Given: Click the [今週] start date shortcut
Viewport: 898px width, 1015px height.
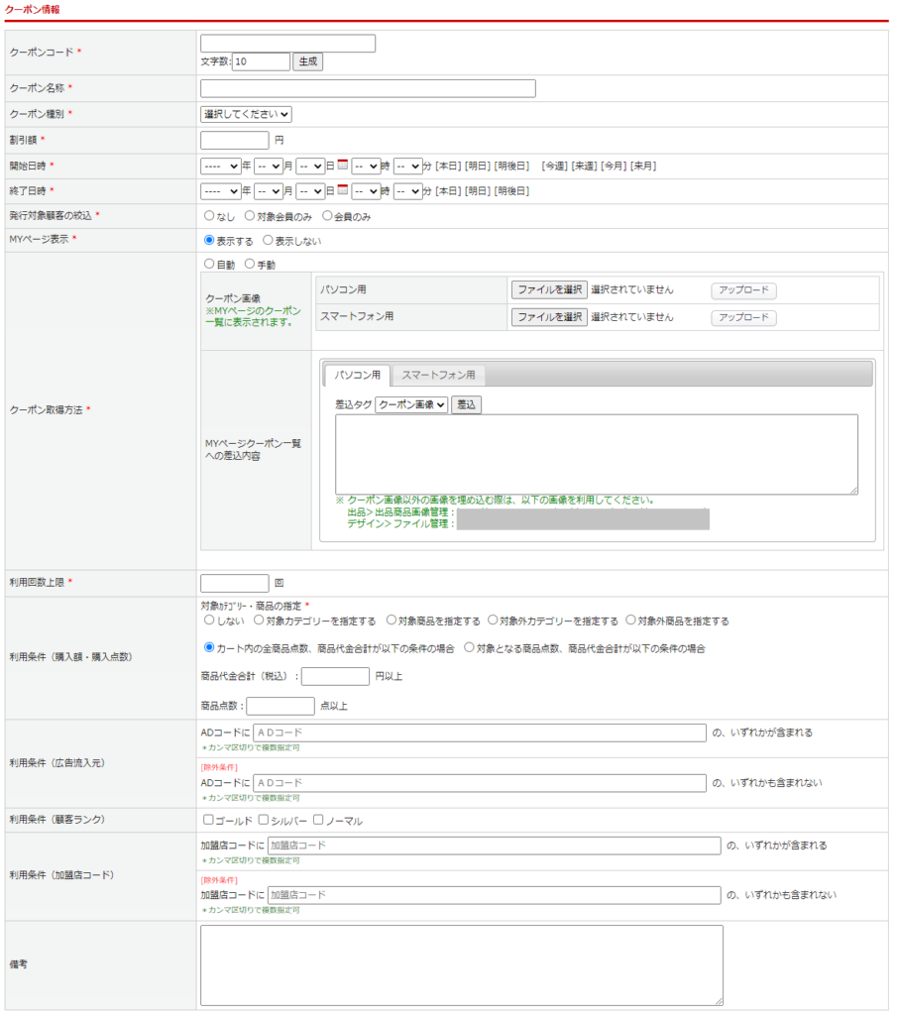Looking at the screenshot, I should point(554,166).
